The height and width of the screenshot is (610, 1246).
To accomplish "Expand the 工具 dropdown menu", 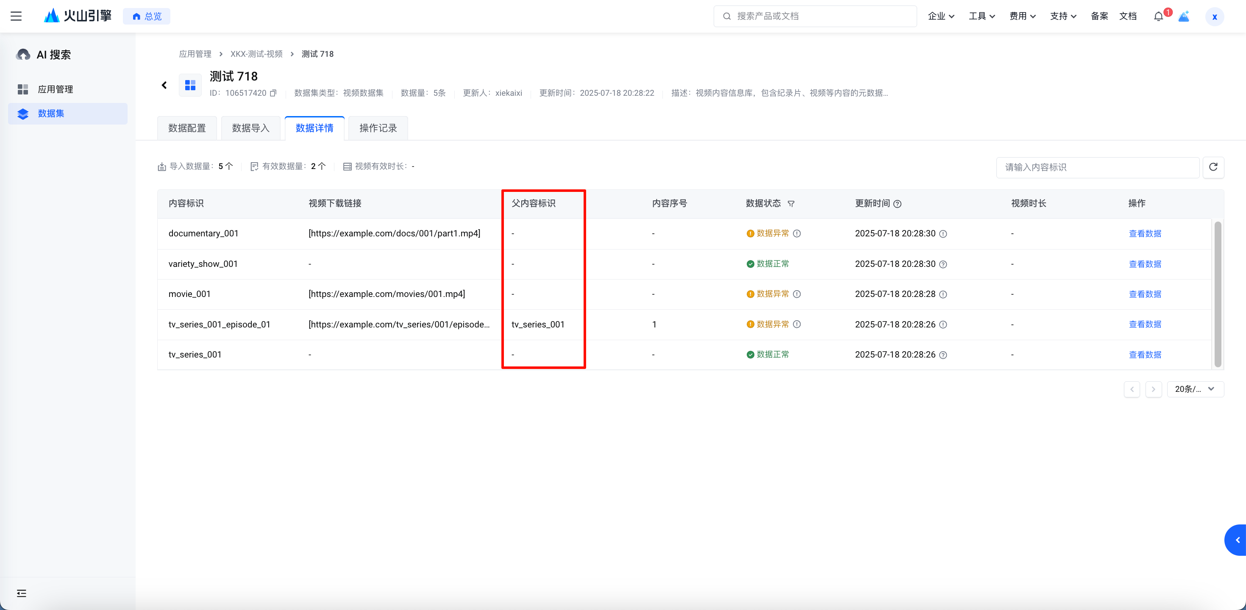I will [982, 17].
